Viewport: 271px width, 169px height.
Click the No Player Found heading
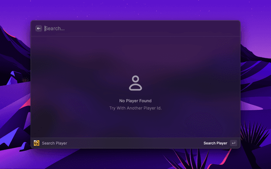point(135,101)
